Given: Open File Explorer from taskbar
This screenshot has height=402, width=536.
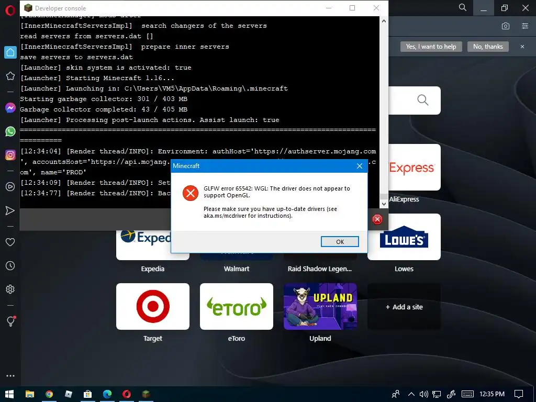Looking at the screenshot, I should coord(30,394).
